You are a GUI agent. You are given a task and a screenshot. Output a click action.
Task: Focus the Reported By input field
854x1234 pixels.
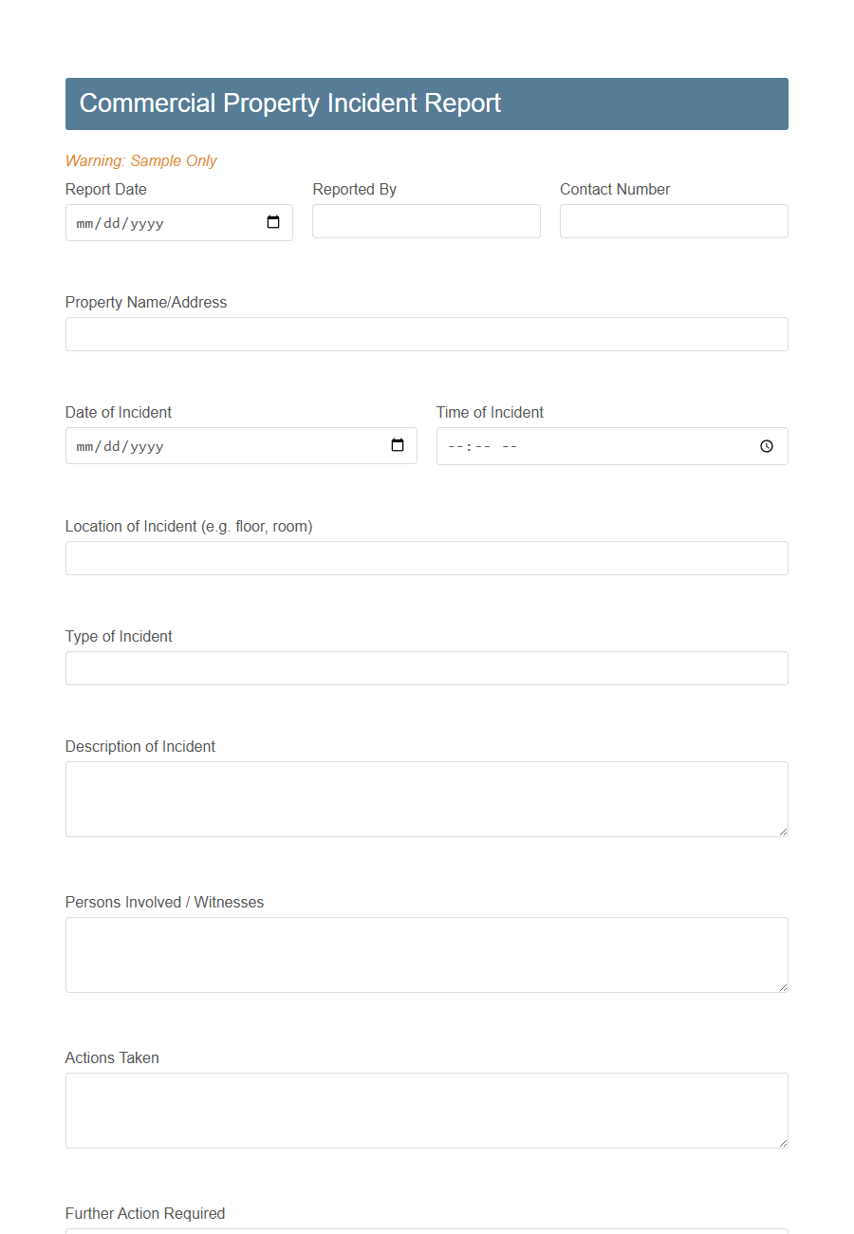(x=425, y=220)
